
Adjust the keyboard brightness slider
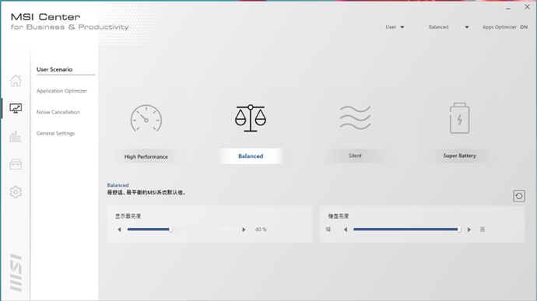407,229
